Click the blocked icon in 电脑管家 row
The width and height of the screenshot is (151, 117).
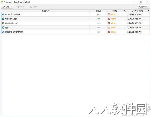point(109,32)
